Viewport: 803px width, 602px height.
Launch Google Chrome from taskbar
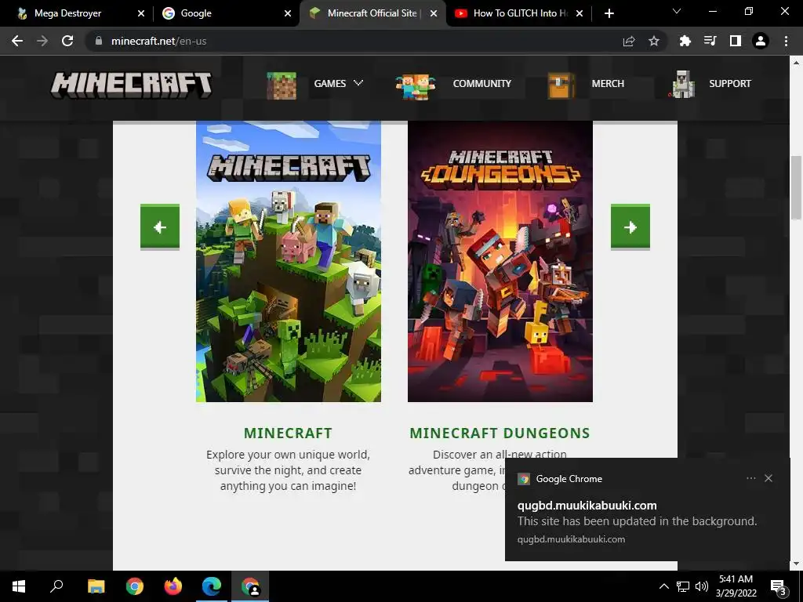134,586
